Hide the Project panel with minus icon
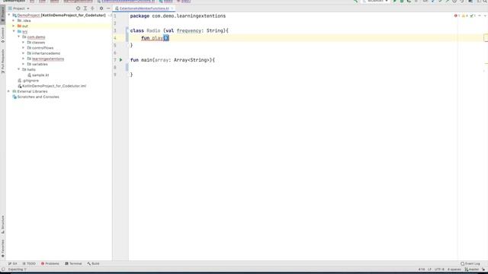Image resolution: width=488 pixels, height=274 pixels. (x=108, y=8)
